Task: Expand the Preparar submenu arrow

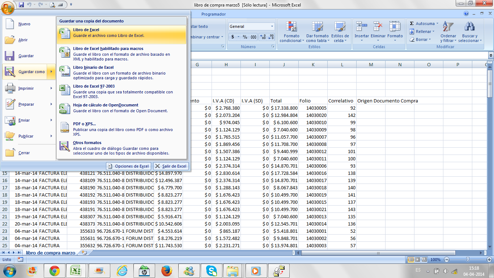Action: [51, 104]
